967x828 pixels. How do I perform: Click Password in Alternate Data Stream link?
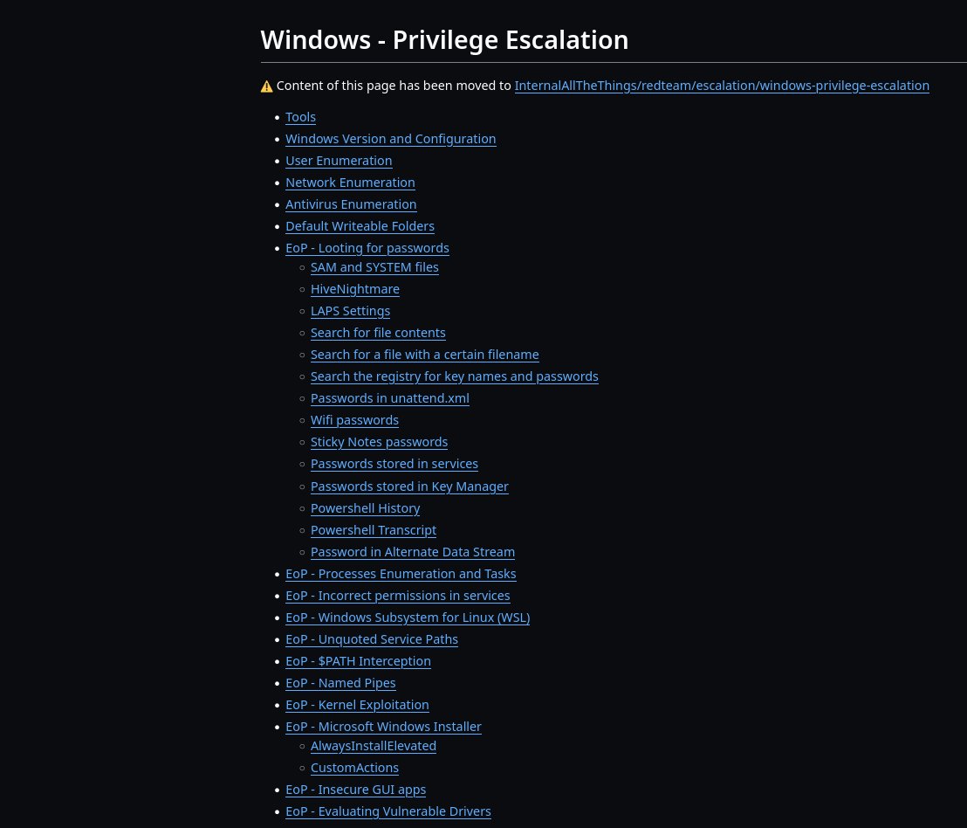(413, 552)
